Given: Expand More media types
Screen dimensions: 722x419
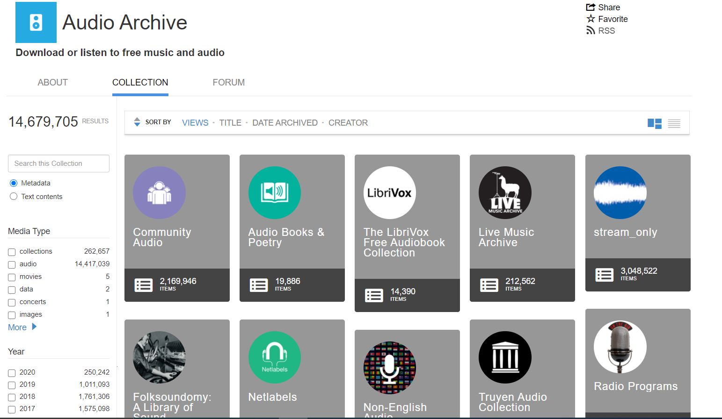Looking at the screenshot, I should (x=22, y=327).
